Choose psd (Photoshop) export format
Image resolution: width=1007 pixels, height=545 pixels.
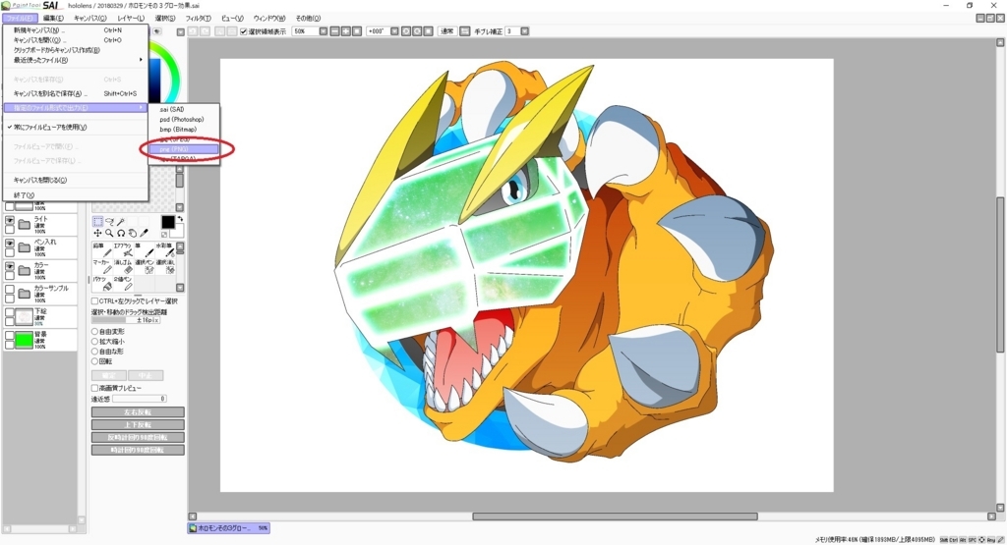click(x=184, y=119)
